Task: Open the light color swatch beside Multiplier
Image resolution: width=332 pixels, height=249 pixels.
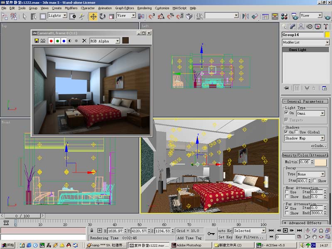Action: [320, 162]
